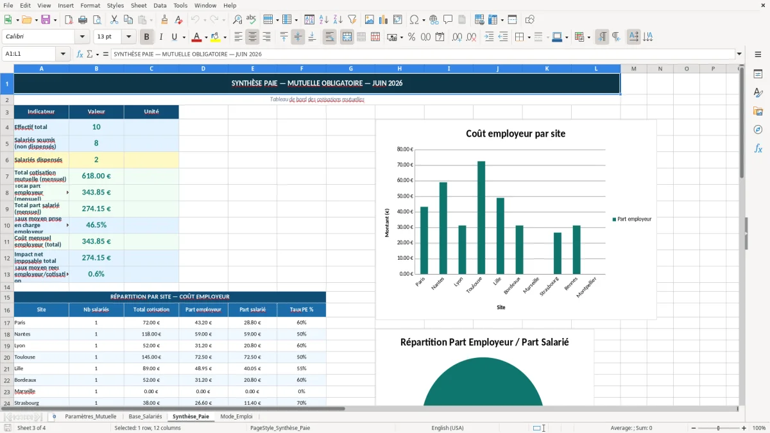Click the Clear Direct Formatting icon

(x=178, y=20)
